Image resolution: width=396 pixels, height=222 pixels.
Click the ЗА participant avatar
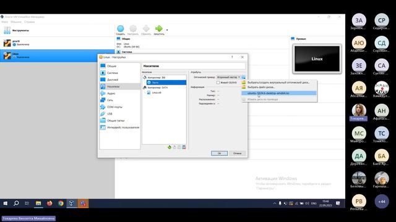pos(359,20)
